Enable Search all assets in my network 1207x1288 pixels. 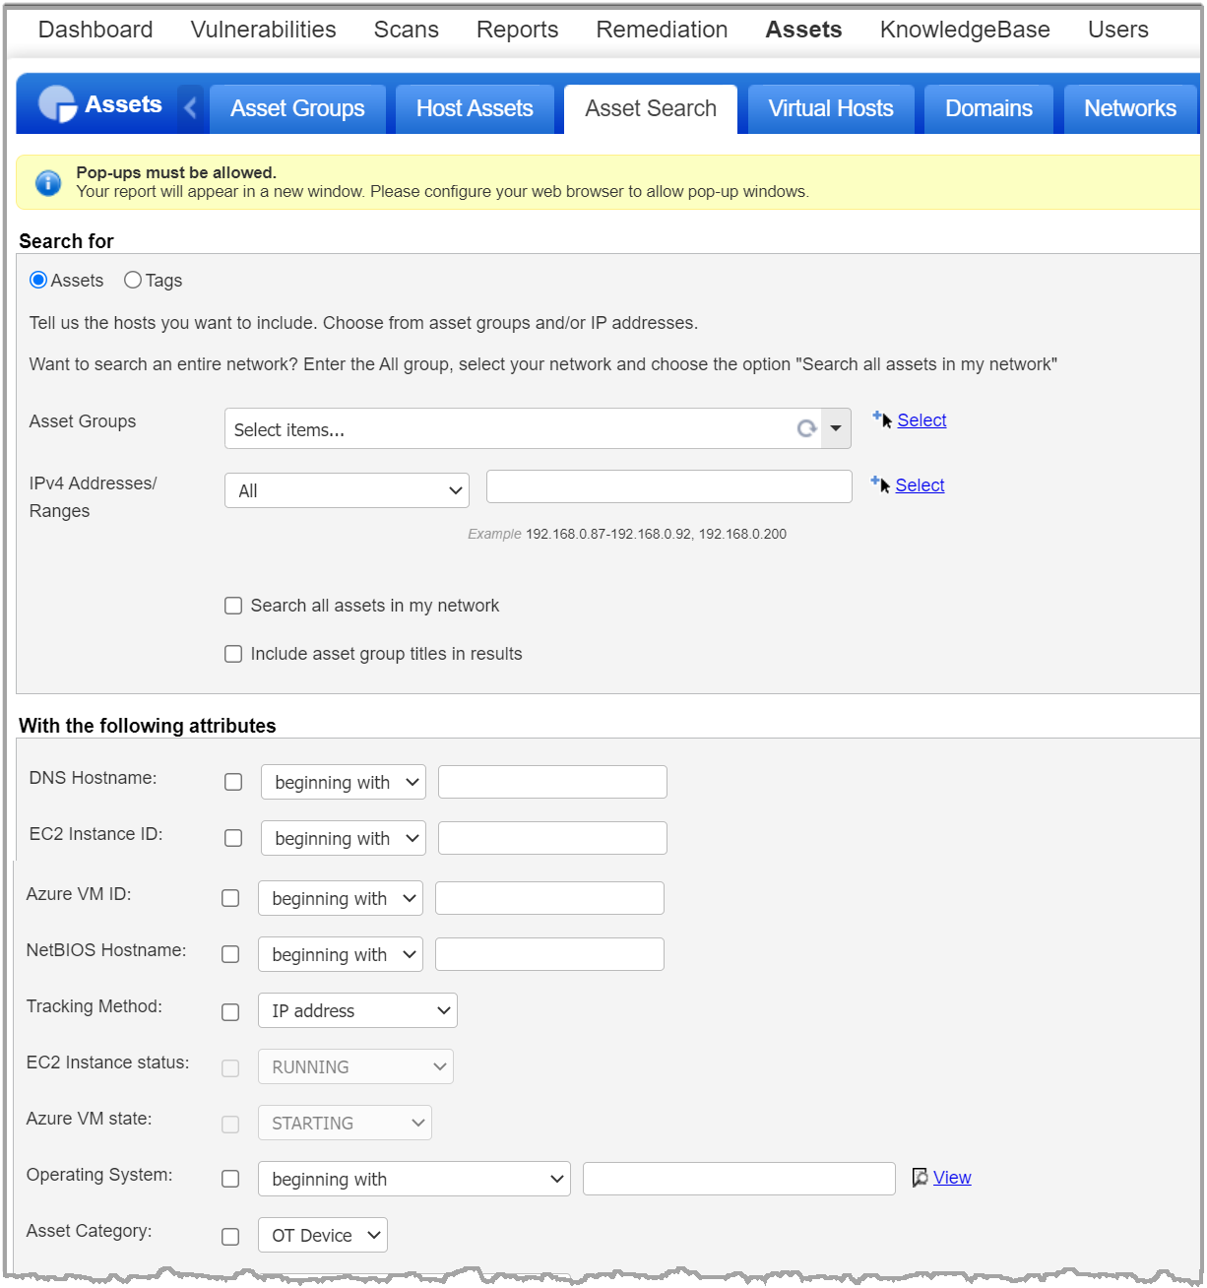click(233, 605)
